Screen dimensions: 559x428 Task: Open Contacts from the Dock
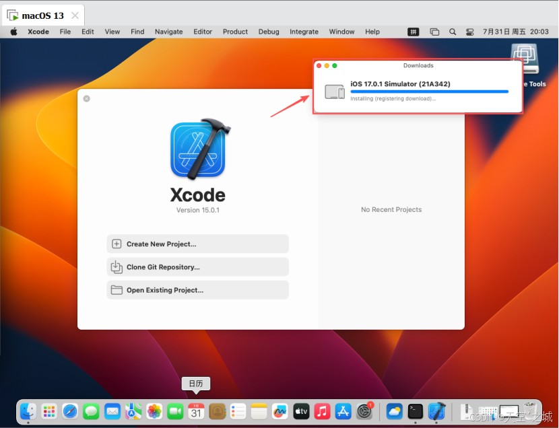(x=217, y=412)
